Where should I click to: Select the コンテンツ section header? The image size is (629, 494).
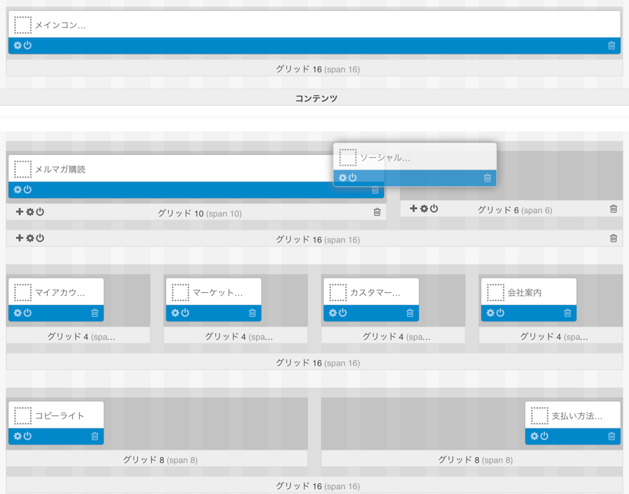pos(315,98)
